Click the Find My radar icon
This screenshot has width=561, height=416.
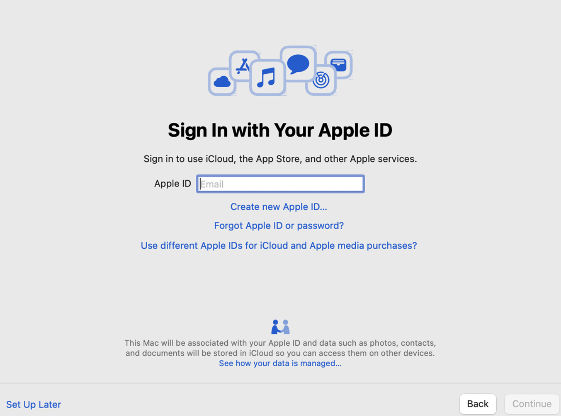321,80
